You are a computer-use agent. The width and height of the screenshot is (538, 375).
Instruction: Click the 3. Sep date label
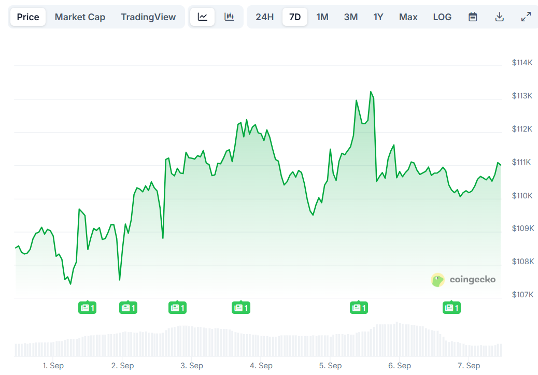click(192, 366)
